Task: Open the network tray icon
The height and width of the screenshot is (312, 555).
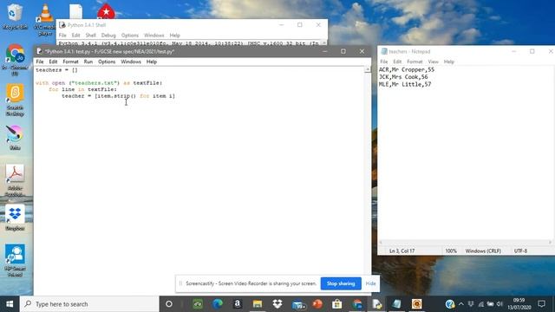Action: coord(480,304)
